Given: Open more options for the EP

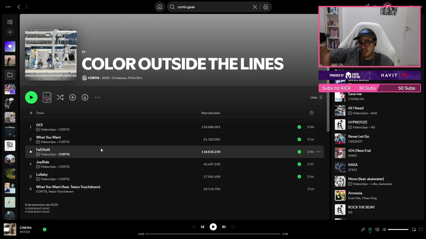Looking at the screenshot, I should pos(97,97).
